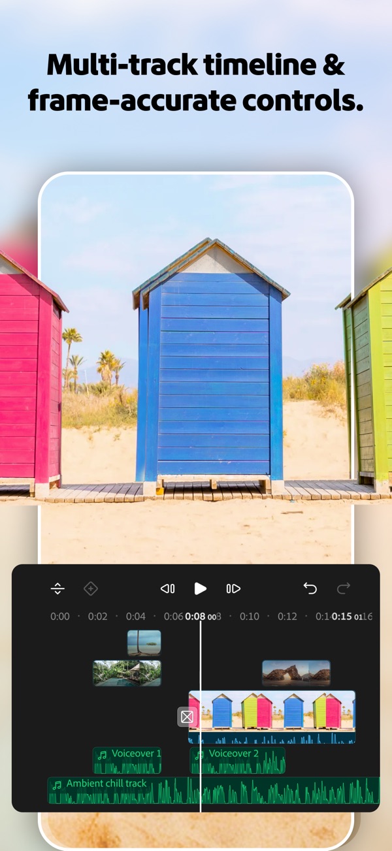Tap the 0:12 mark on the ruler
This screenshot has width=392, height=851.
(287, 616)
